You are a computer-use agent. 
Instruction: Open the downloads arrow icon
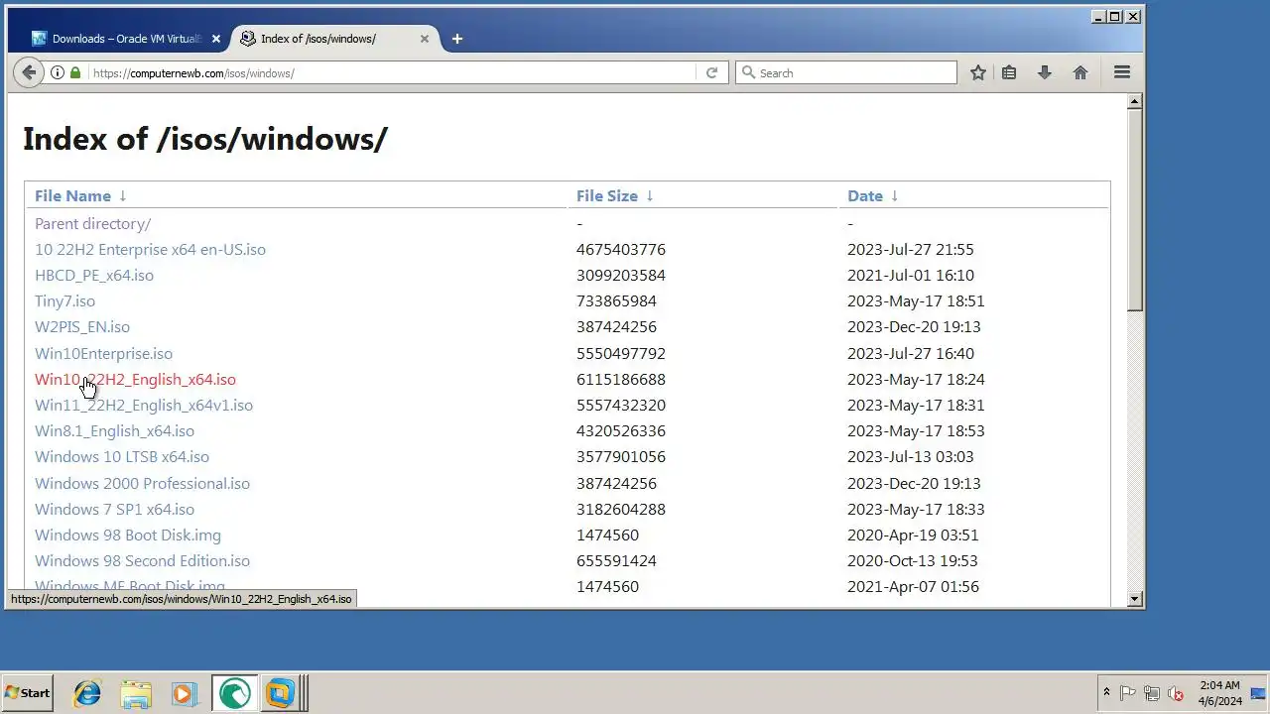coord(1044,72)
